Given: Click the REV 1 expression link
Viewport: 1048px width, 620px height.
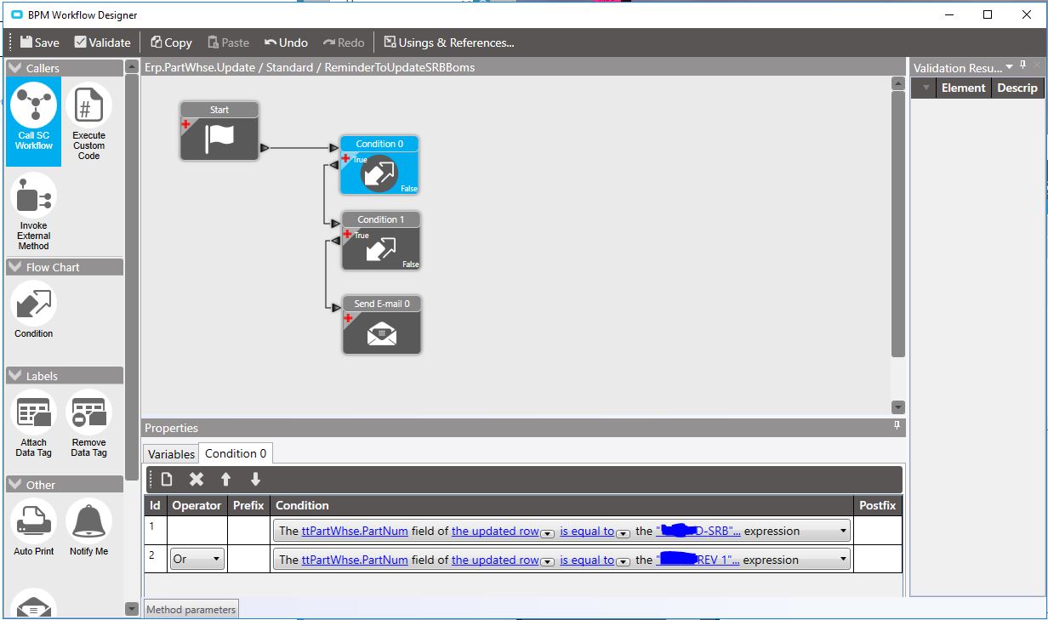Looking at the screenshot, I should pyautogui.click(x=698, y=560).
